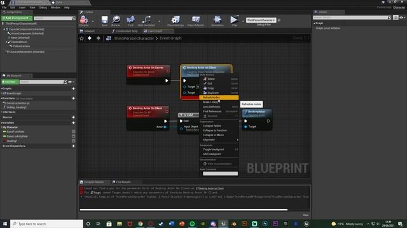The image size is (407, 228).
Task: Open the Alignment submenu
Action: tap(219, 139)
